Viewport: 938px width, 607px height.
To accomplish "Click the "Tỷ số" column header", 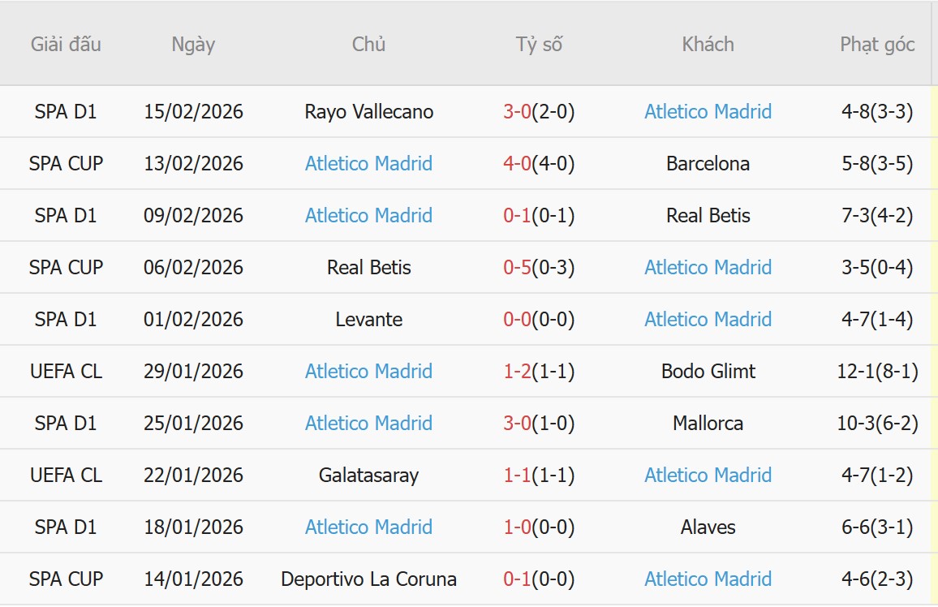I will (x=539, y=45).
